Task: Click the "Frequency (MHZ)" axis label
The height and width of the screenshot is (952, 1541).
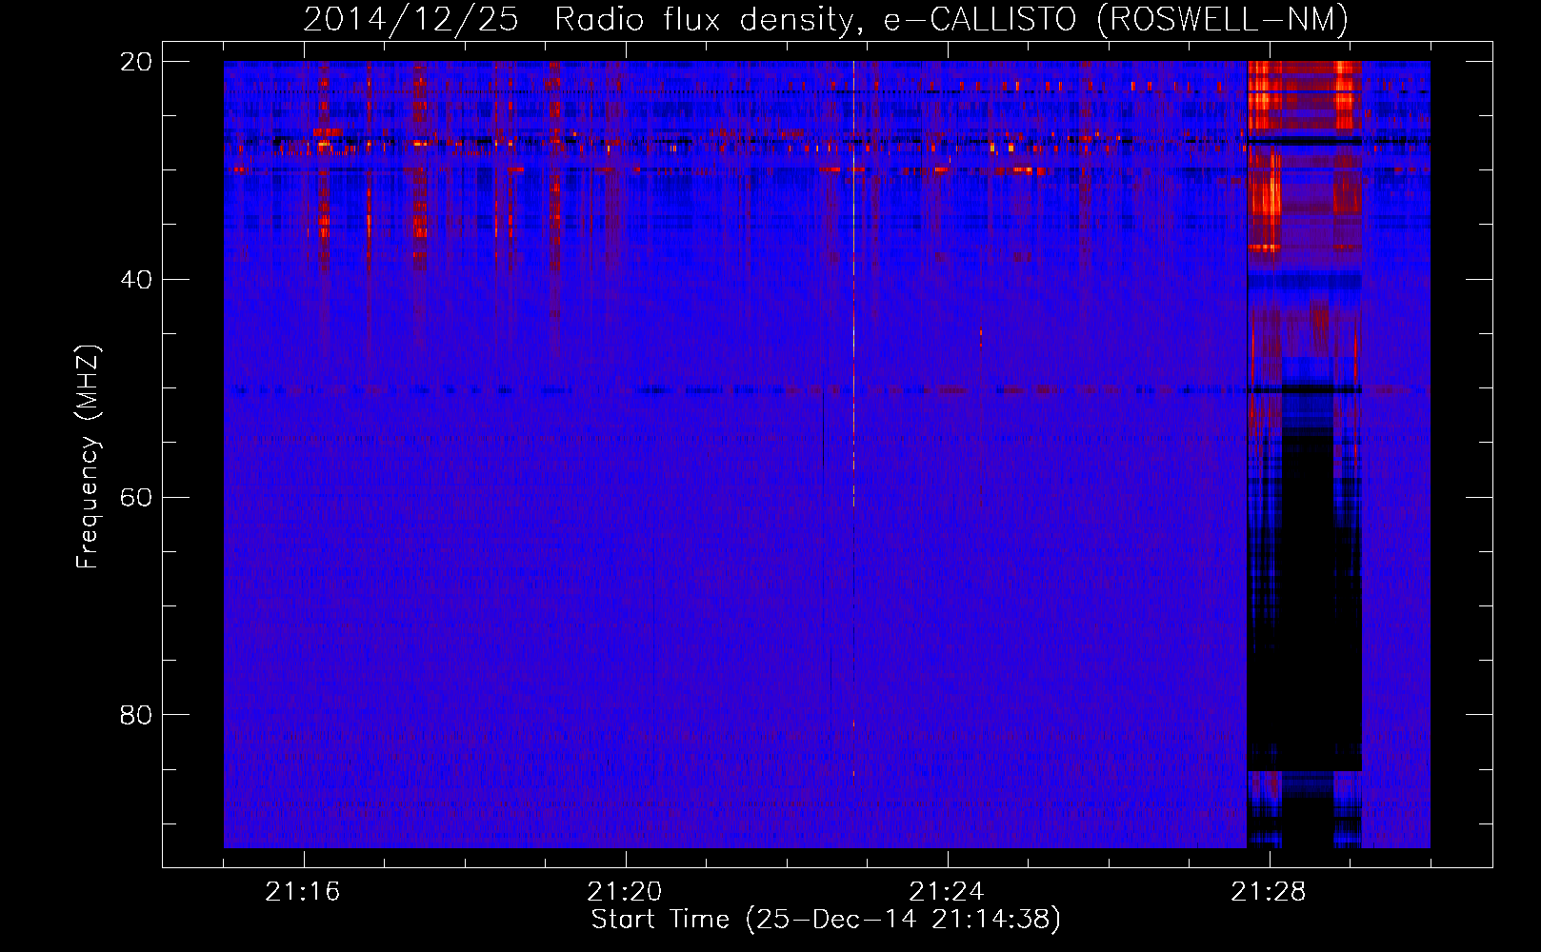Action: pyautogui.click(x=88, y=457)
